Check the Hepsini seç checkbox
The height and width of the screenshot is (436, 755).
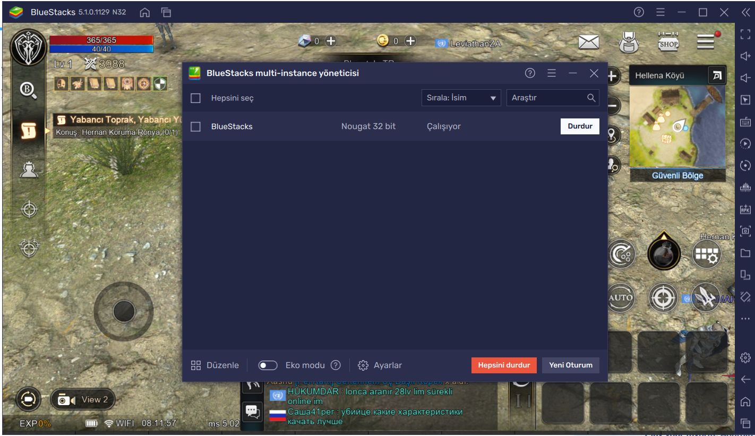point(195,98)
